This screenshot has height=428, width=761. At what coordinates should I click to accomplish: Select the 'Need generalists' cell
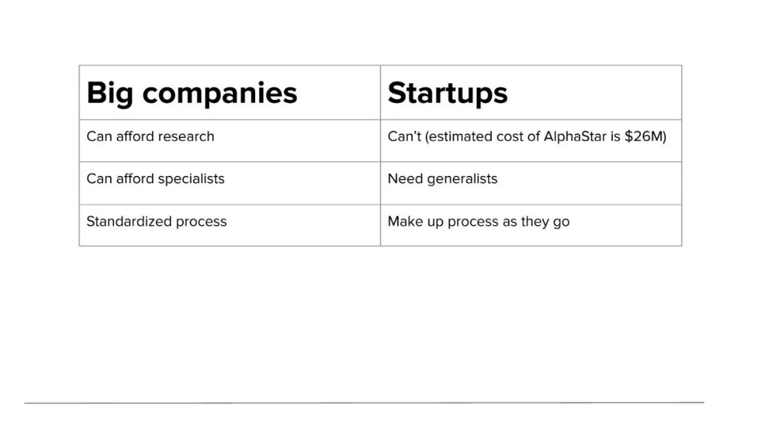[x=531, y=183]
